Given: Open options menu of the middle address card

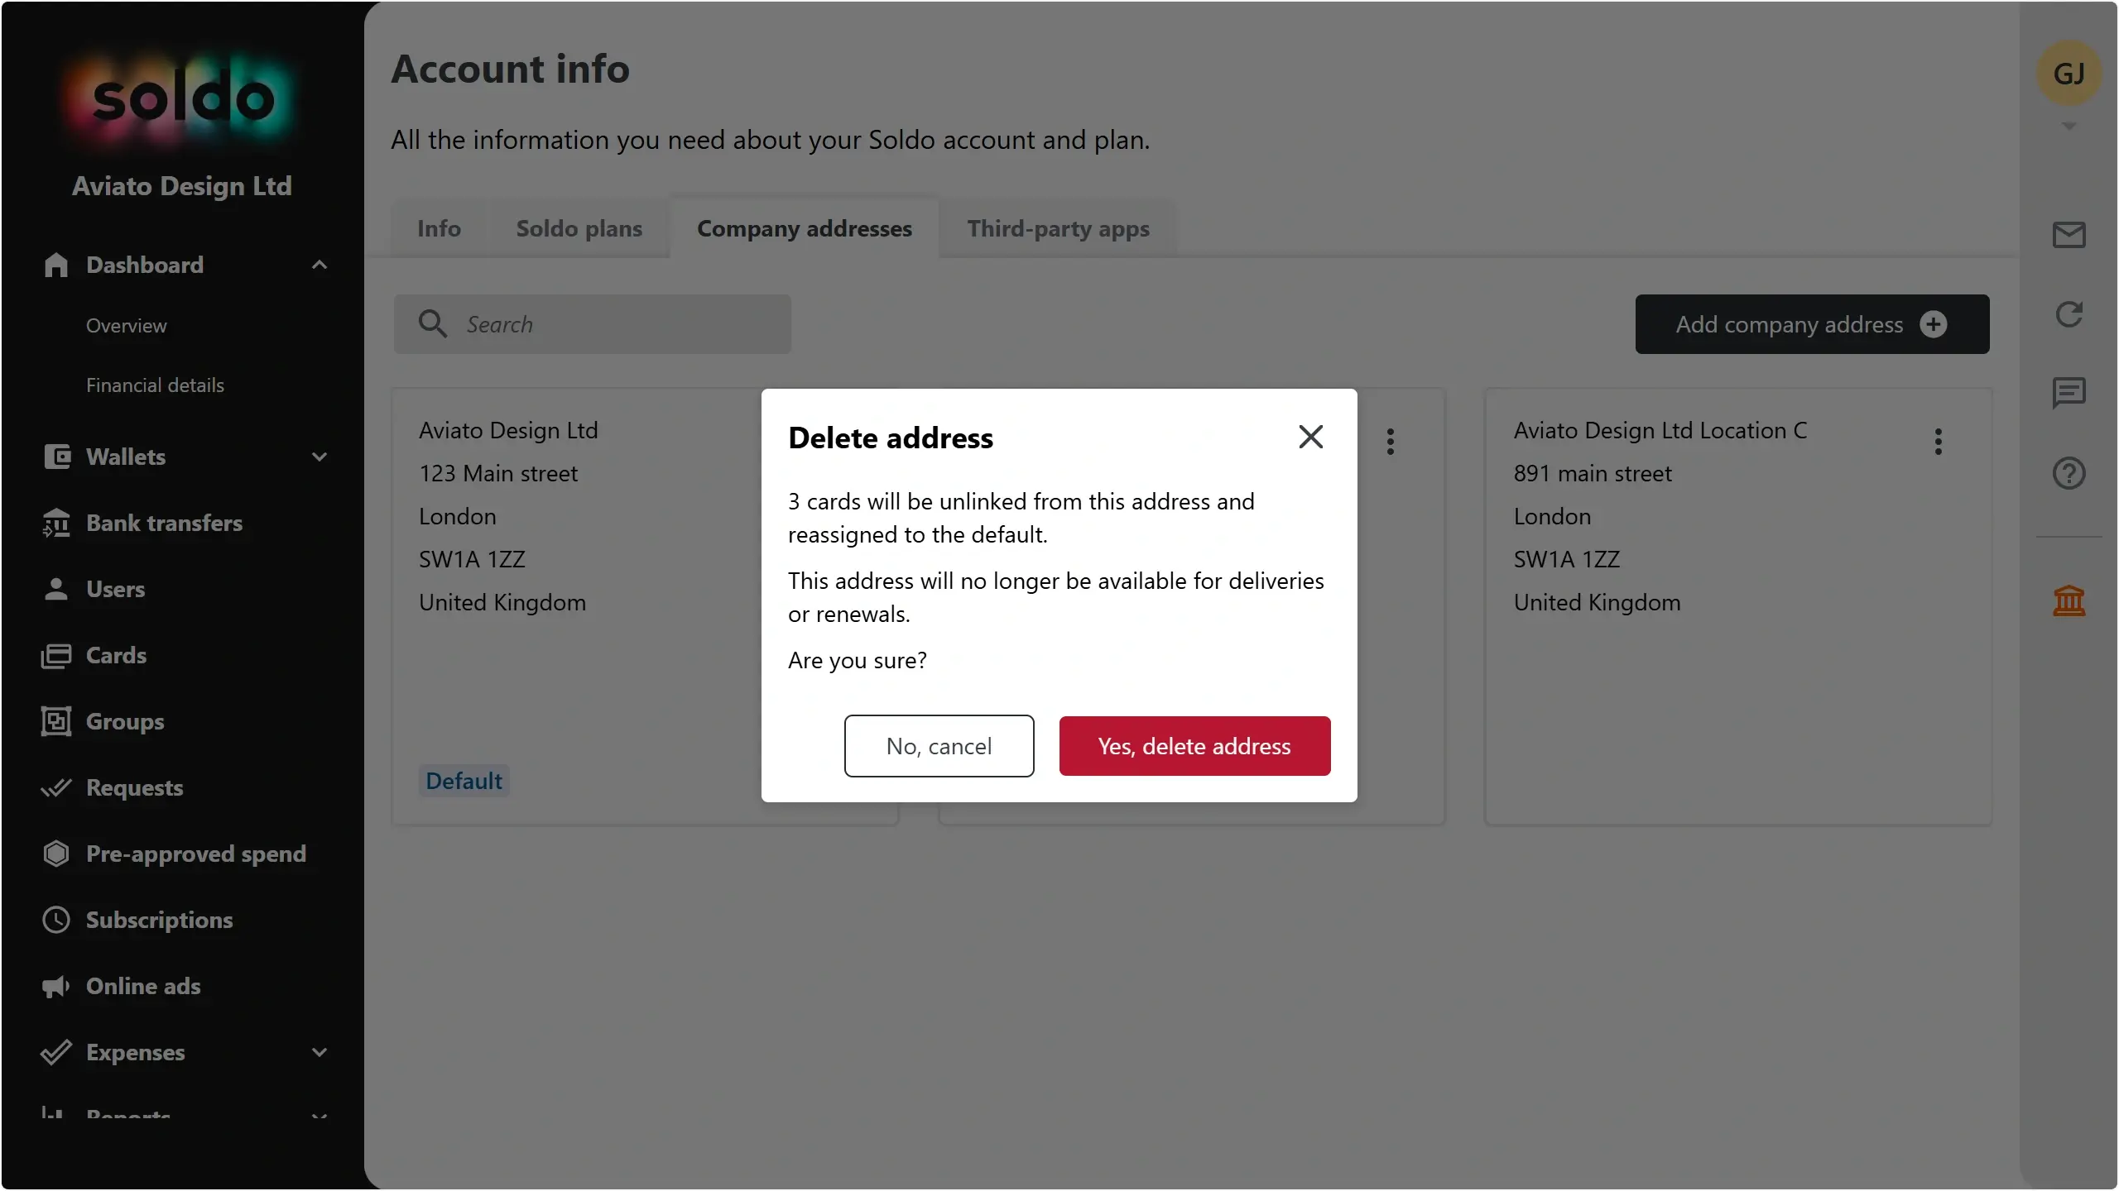Looking at the screenshot, I should click(x=1391, y=442).
